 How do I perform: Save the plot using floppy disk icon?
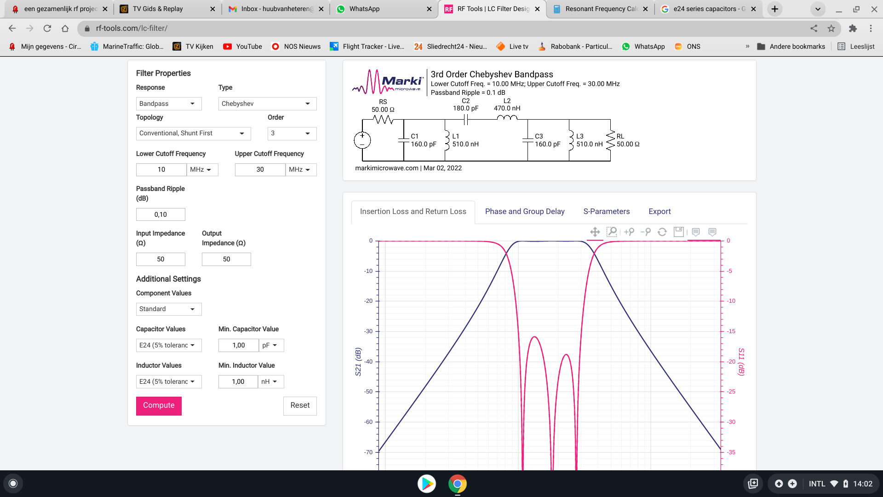(x=679, y=232)
